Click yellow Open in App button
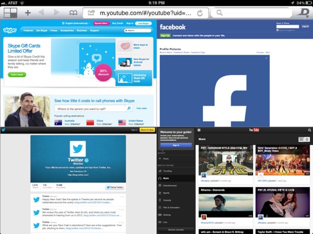This screenshot has width=313, height=234. 147,130
